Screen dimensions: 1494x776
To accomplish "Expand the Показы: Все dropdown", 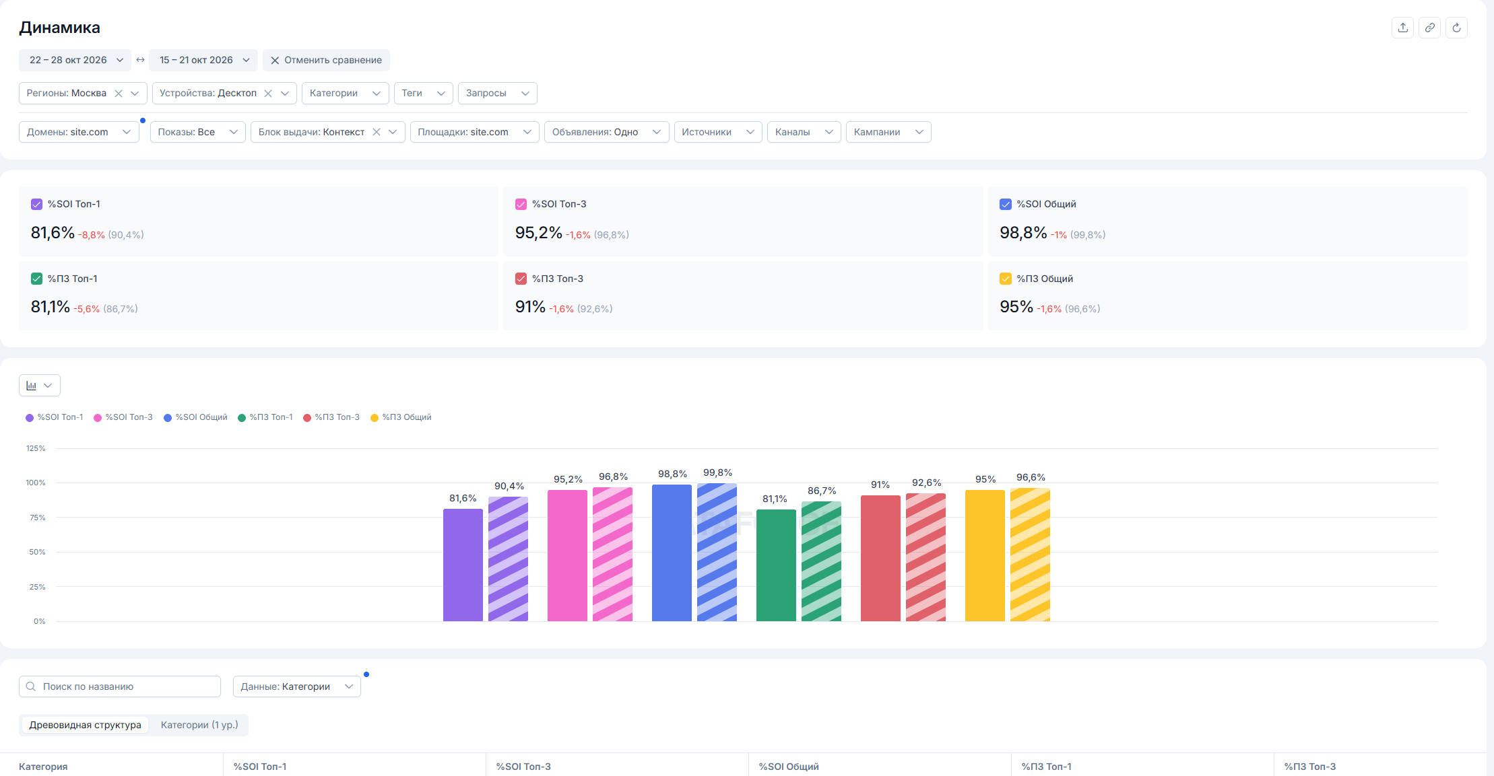I will point(198,132).
